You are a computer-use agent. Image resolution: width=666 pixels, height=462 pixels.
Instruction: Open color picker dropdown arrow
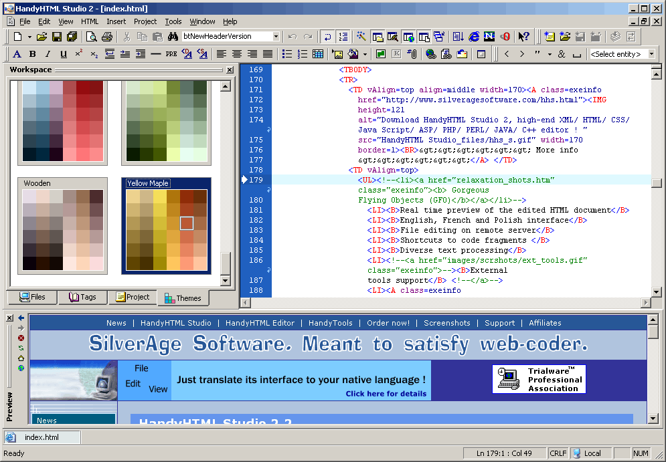(365, 54)
